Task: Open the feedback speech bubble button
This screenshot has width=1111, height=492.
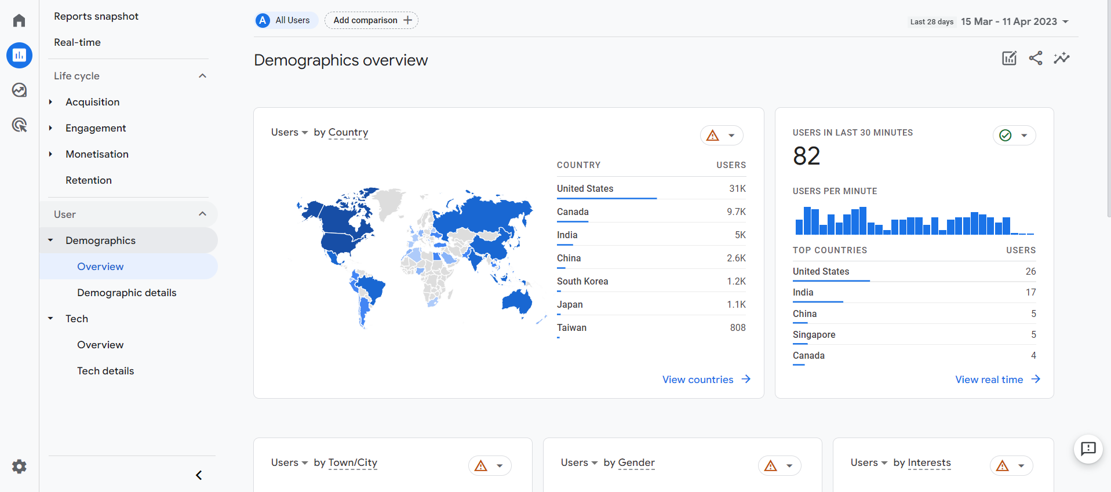Action: click(1088, 449)
